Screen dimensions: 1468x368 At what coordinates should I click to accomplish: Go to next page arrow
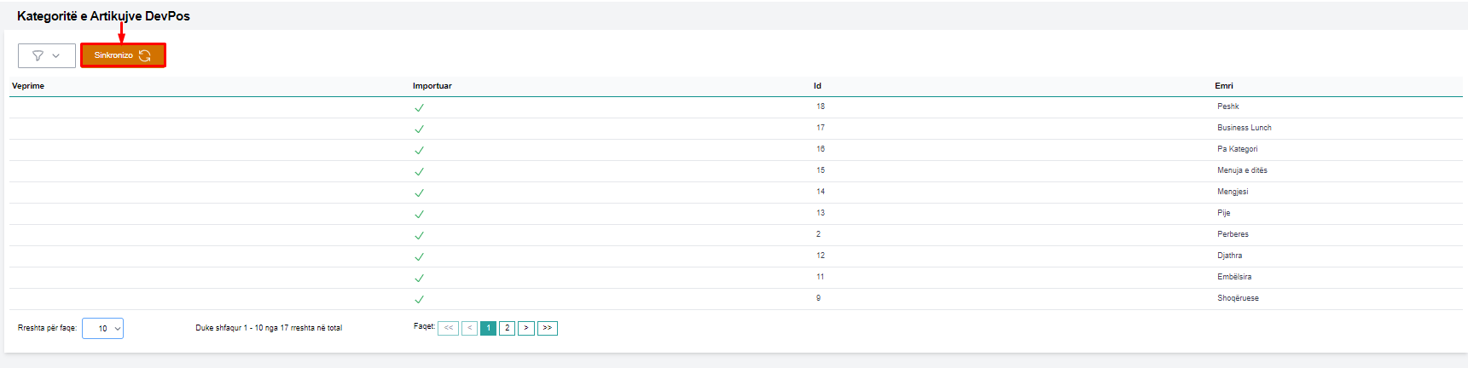(526, 328)
